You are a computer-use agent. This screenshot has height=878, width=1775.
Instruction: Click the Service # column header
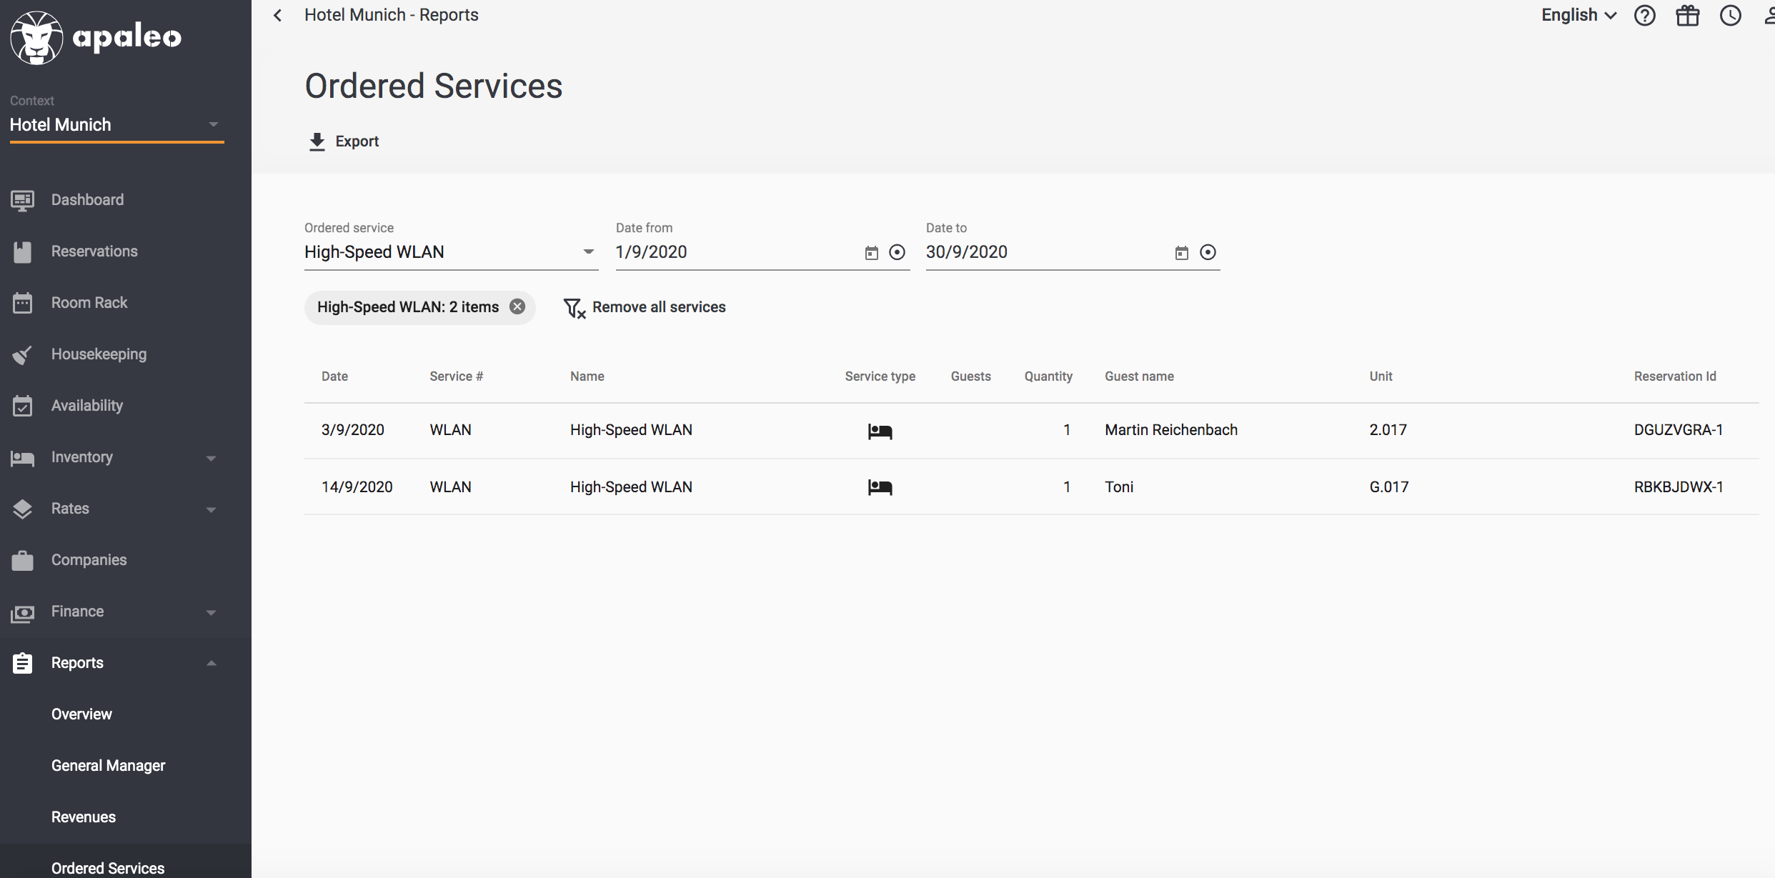point(456,376)
